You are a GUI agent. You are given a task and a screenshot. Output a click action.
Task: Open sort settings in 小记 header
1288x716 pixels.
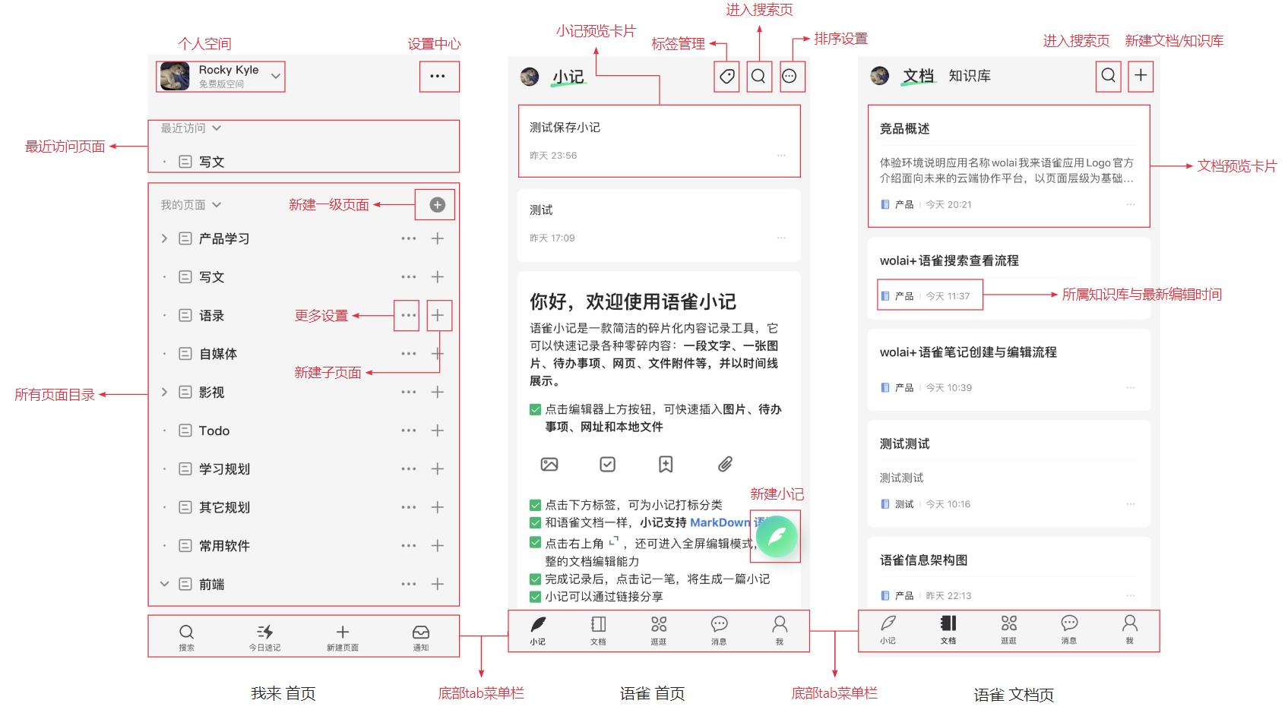tap(790, 76)
